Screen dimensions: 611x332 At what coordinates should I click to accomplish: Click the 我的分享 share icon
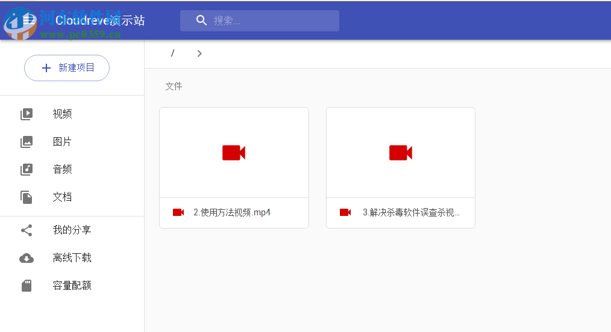(x=27, y=230)
